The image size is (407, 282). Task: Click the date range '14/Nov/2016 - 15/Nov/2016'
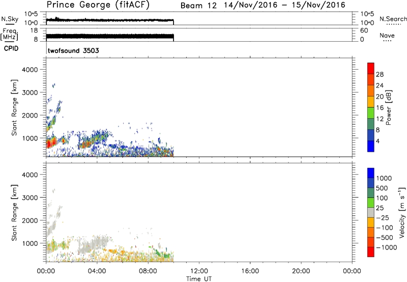(285, 5)
